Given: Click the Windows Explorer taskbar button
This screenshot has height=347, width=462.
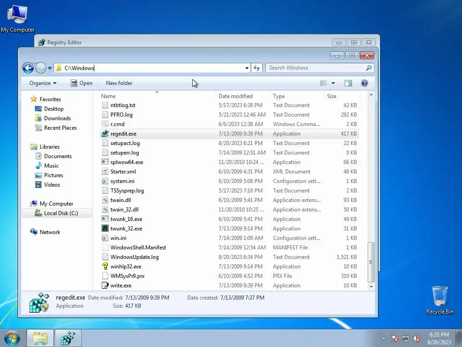Looking at the screenshot, I should (x=40, y=338).
